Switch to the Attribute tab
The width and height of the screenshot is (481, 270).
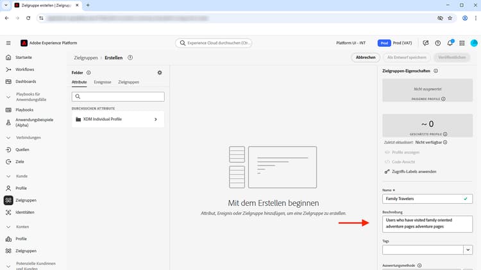pyautogui.click(x=79, y=82)
